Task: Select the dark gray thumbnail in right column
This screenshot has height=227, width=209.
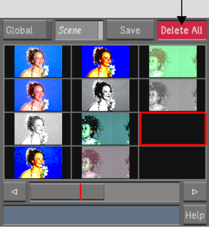Action: pos(173,95)
